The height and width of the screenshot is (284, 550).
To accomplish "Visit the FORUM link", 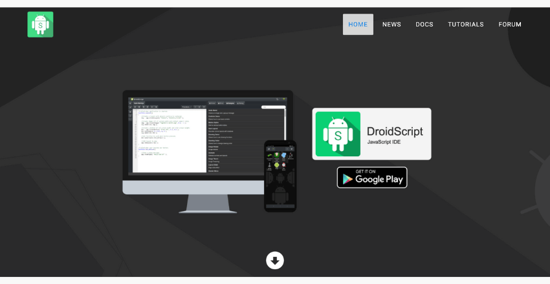I will [x=510, y=25].
